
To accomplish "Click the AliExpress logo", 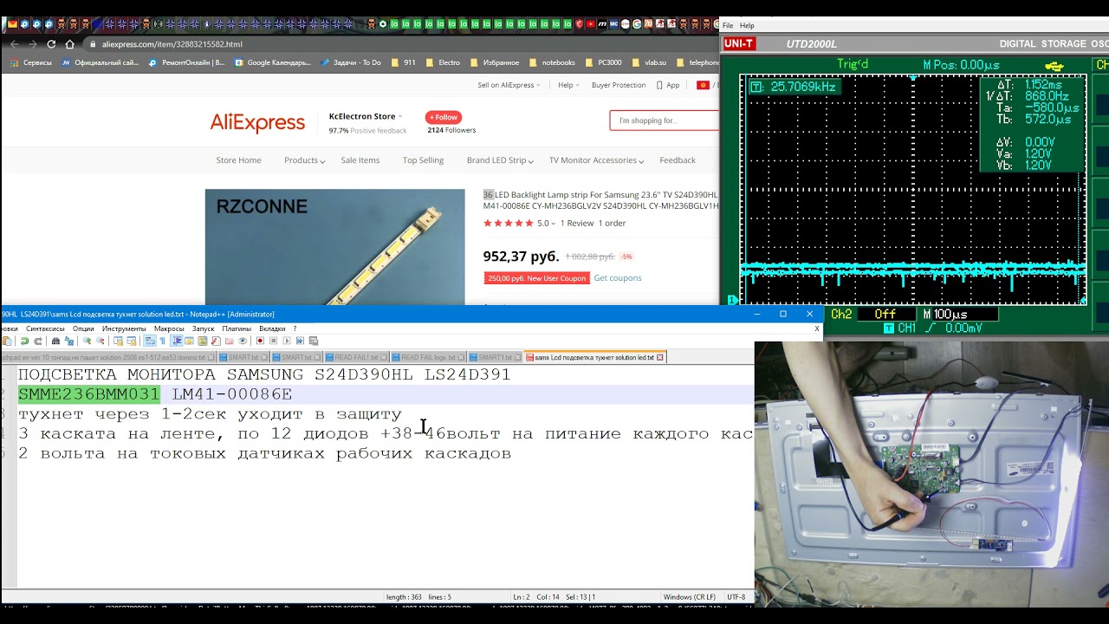I will [x=257, y=122].
